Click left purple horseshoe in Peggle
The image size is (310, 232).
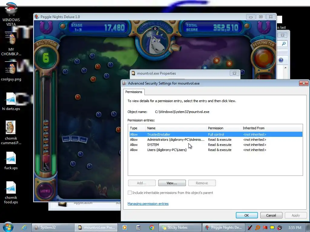tap(46, 27)
